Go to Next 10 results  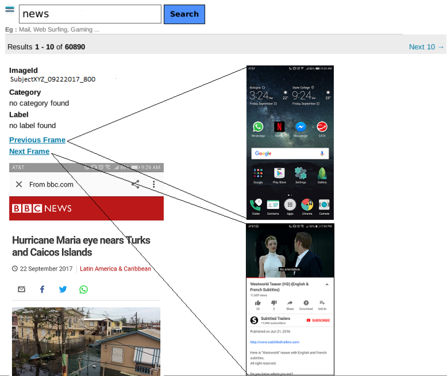tap(426, 47)
